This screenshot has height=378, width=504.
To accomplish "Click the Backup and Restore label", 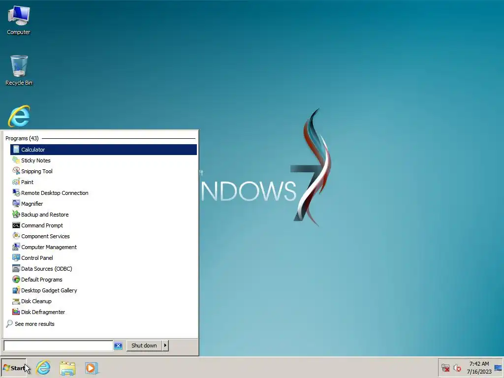I will [x=45, y=215].
